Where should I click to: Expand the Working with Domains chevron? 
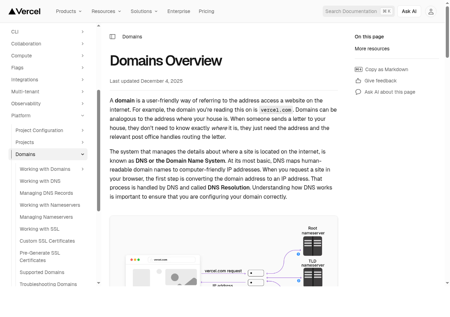click(x=83, y=169)
